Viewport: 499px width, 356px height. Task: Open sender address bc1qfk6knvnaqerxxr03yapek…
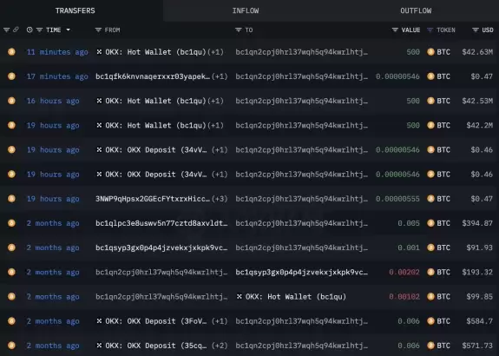coord(153,76)
